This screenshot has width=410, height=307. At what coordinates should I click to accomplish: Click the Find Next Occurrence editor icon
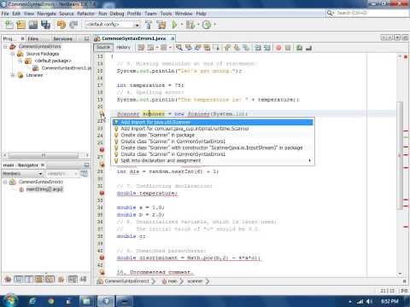(197, 48)
